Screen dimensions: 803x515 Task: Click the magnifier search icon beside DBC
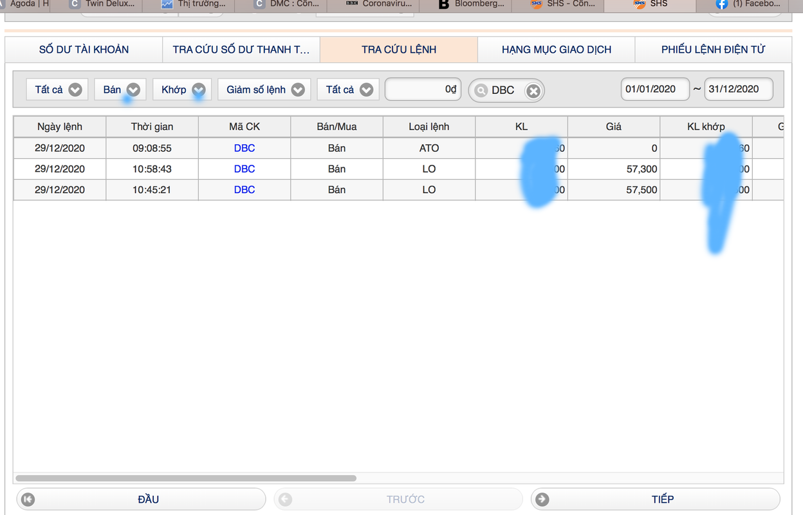tap(481, 91)
